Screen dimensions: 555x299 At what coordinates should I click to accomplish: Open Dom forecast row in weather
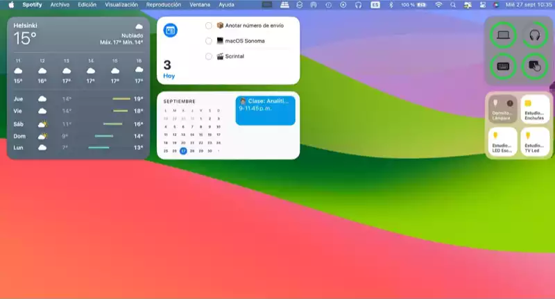click(x=78, y=136)
